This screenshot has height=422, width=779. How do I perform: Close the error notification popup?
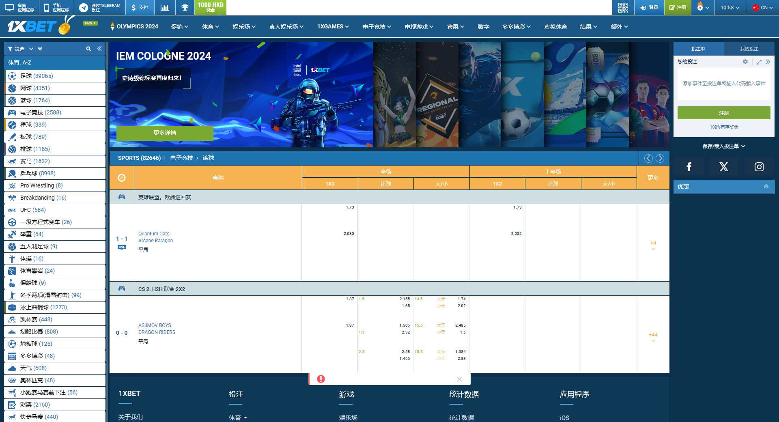[459, 379]
